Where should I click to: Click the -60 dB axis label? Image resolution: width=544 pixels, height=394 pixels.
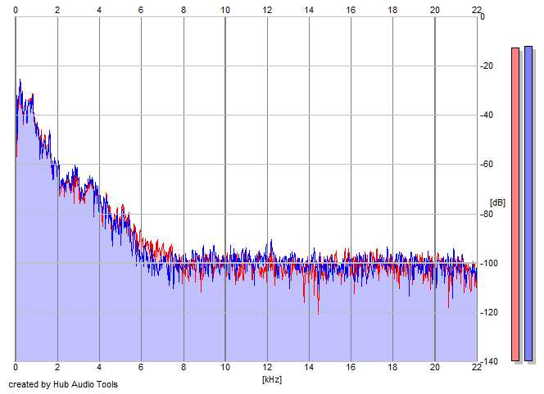[x=487, y=165]
